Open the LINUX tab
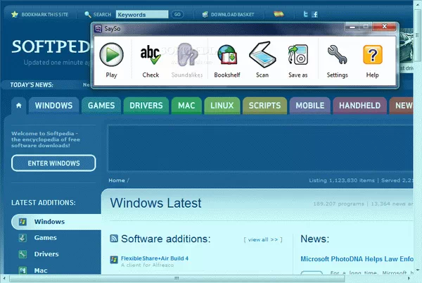The width and height of the screenshot is (422, 283). point(222,106)
